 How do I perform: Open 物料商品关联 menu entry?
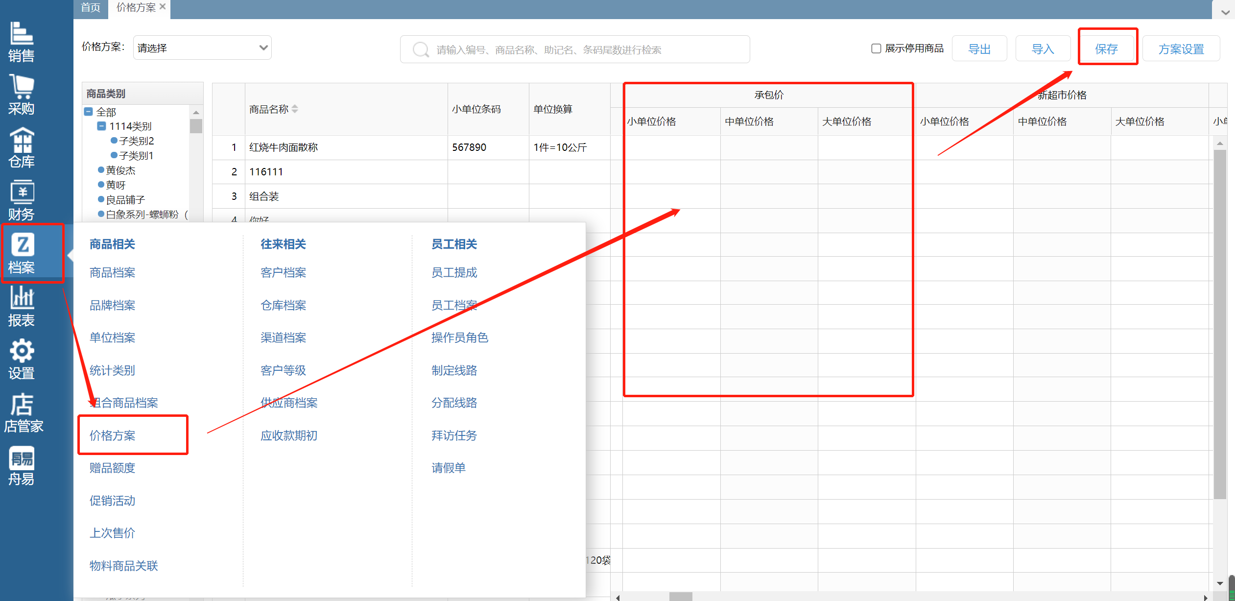tap(124, 566)
